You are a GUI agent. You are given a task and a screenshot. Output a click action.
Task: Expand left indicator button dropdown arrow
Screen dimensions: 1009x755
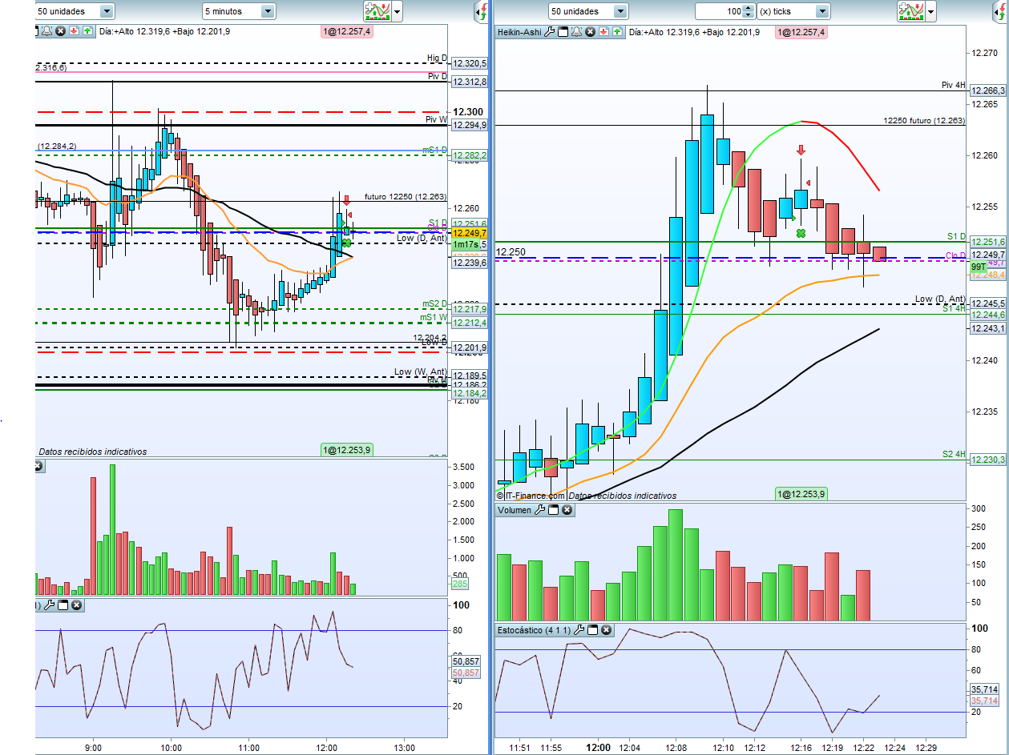[398, 11]
